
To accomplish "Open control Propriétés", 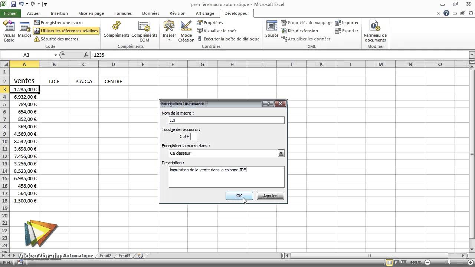I will point(210,23).
